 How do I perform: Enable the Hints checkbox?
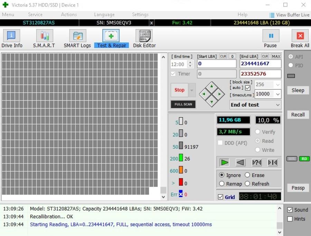pyautogui.click(x=290, y=219)
